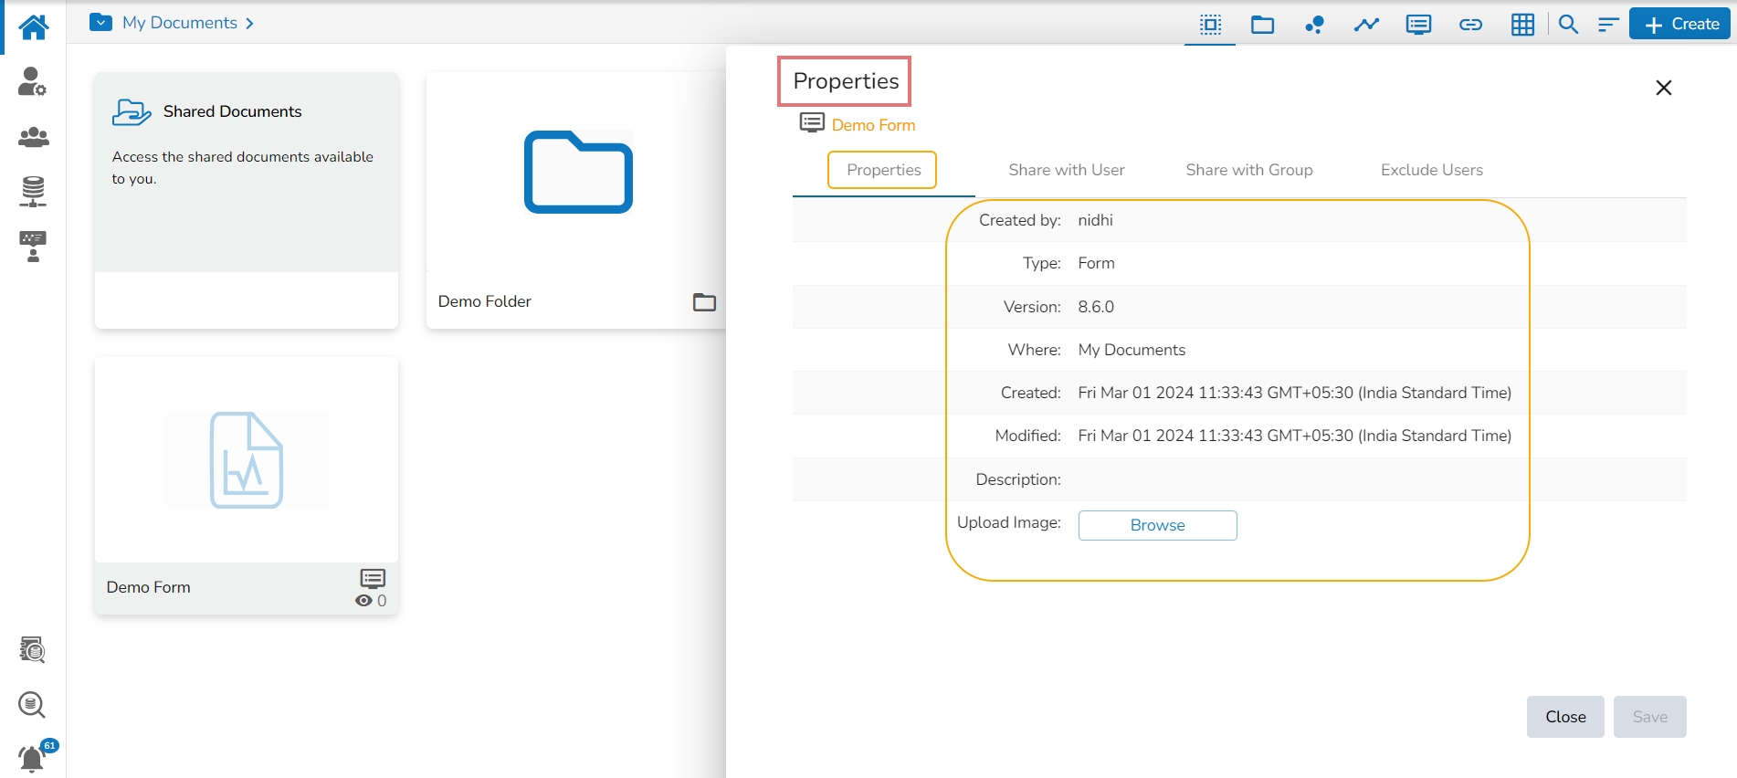
Task: Select the folder filter icon in toolbar
Action: point(1262,25)
